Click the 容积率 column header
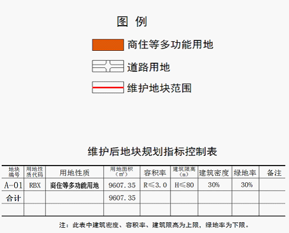Viewport: 289px width, 233px height. point(155,173)
